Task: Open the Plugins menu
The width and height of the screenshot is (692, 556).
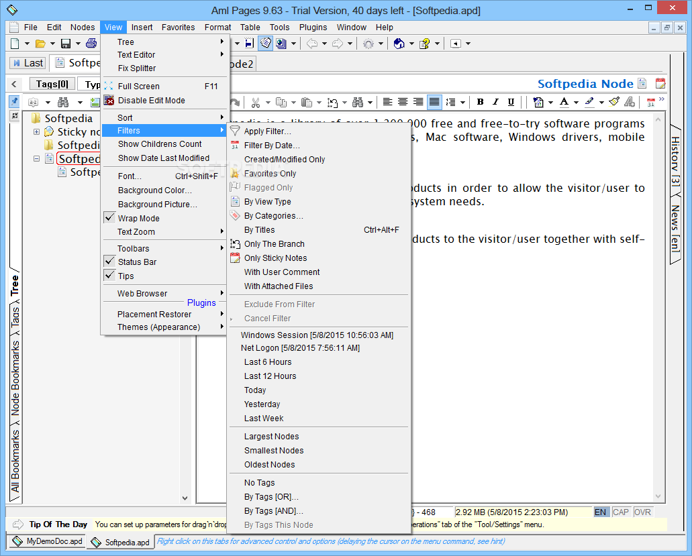Action: 313,27
